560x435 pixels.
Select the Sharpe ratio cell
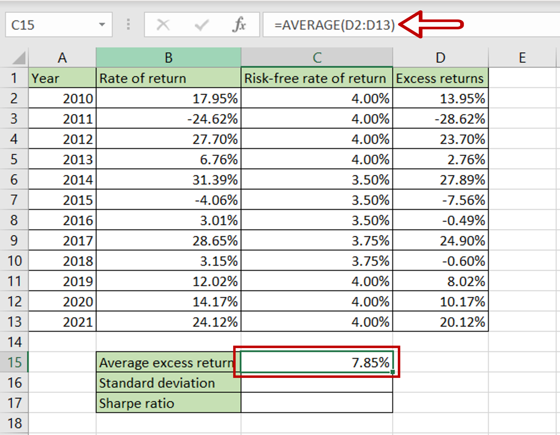(x=168, y=403)
